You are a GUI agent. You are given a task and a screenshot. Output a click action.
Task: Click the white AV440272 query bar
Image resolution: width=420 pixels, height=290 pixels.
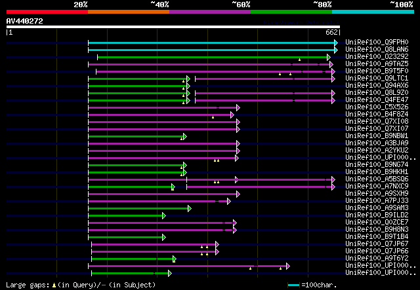(173, 27)
